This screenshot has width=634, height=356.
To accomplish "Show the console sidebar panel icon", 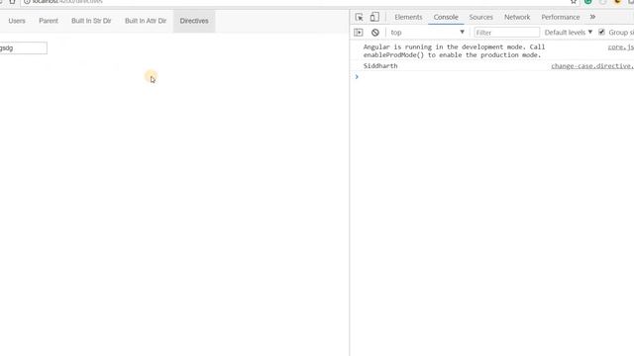I will click(359, 33).
